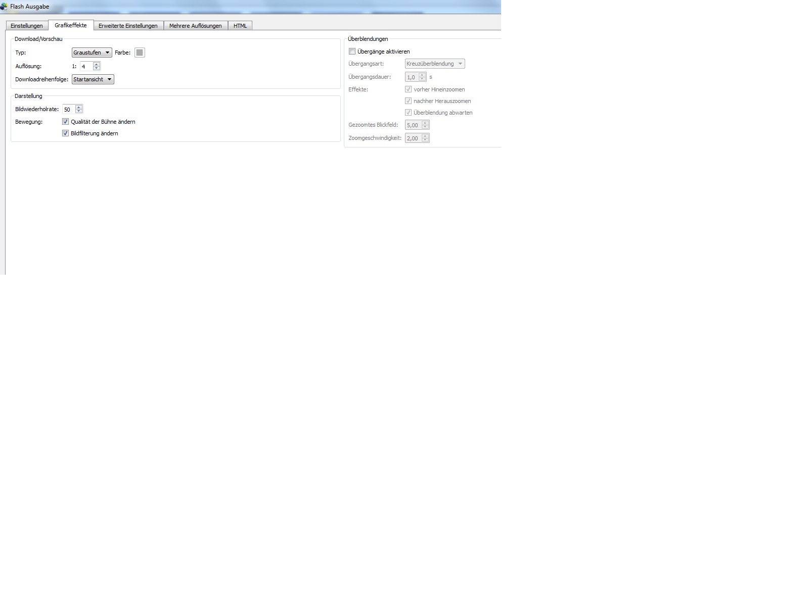Click the Bildwiederholrate value field
This screenshot has width=809, height=606.
pyautogui.click(x=68, y=109)
